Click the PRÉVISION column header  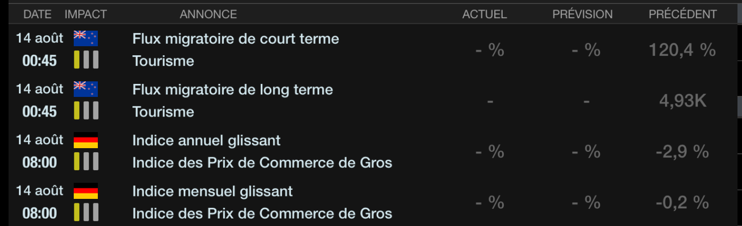pos(582,15)
